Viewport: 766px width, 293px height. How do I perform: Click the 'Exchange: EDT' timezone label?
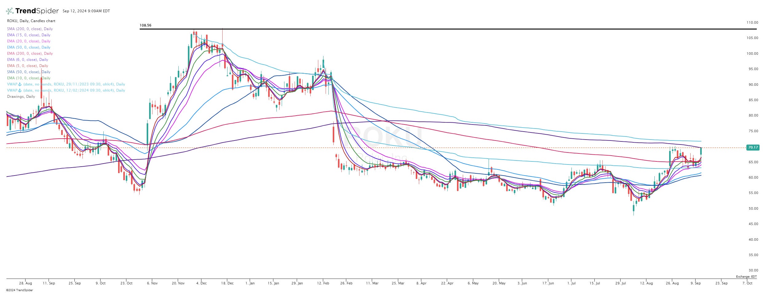tap(746, 277)
